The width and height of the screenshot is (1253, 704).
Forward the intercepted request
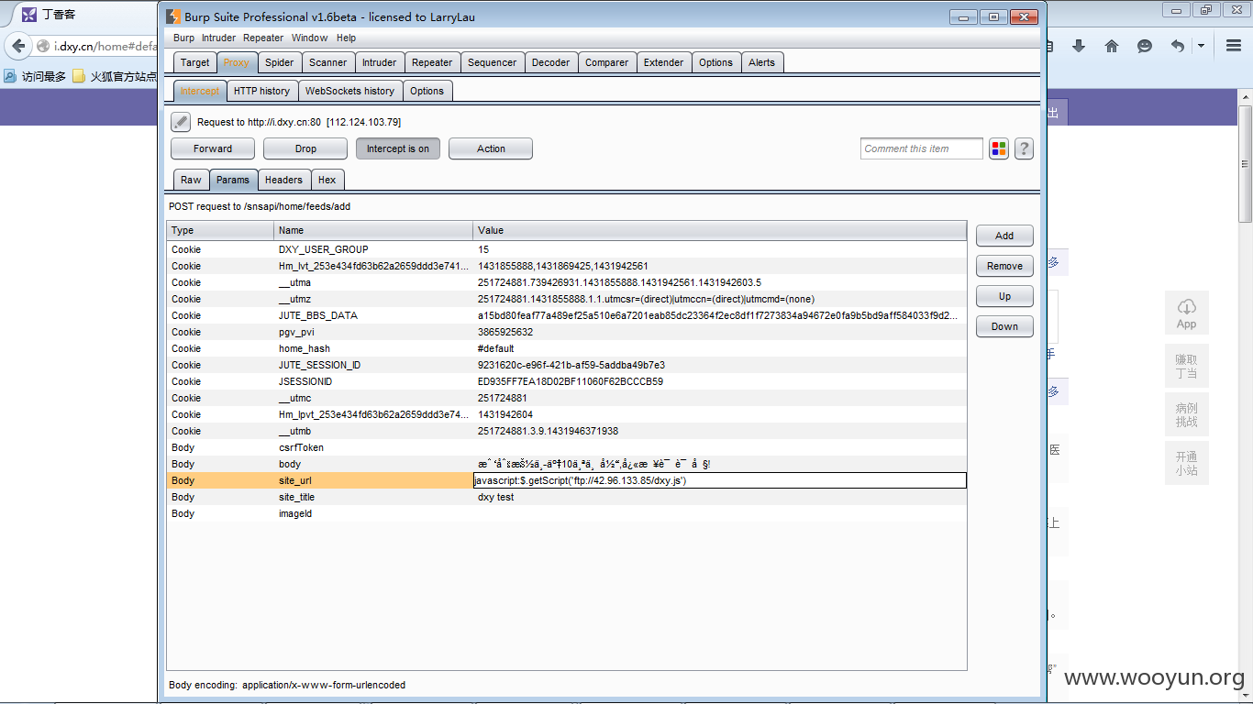point(213,148)
